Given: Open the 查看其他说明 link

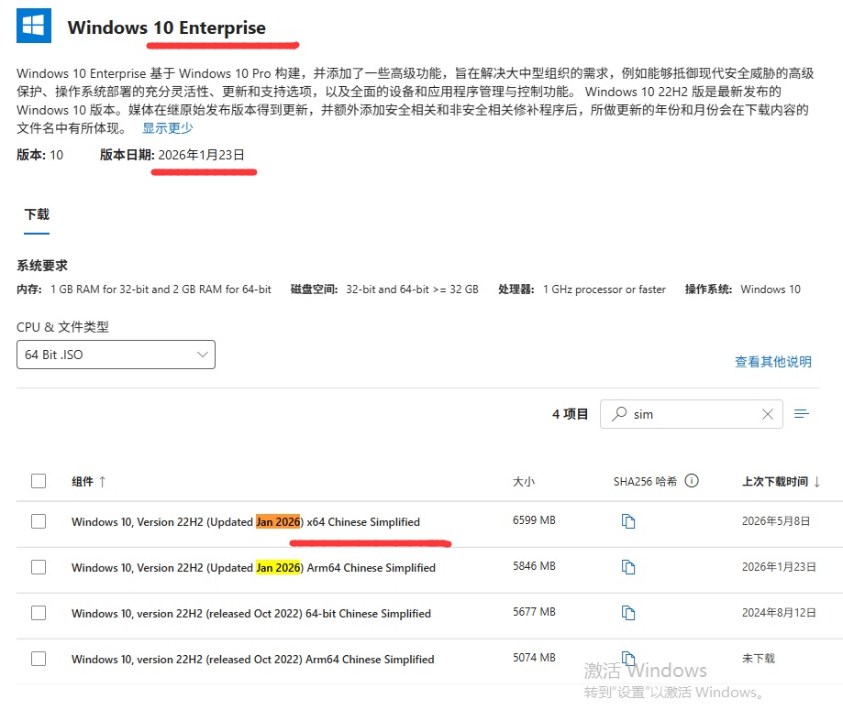Looking at the screenshot, I should [773, 361].
